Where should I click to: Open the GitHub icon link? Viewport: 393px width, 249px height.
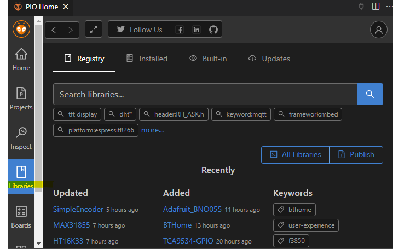pyautogui.click(x=213, y=30)
